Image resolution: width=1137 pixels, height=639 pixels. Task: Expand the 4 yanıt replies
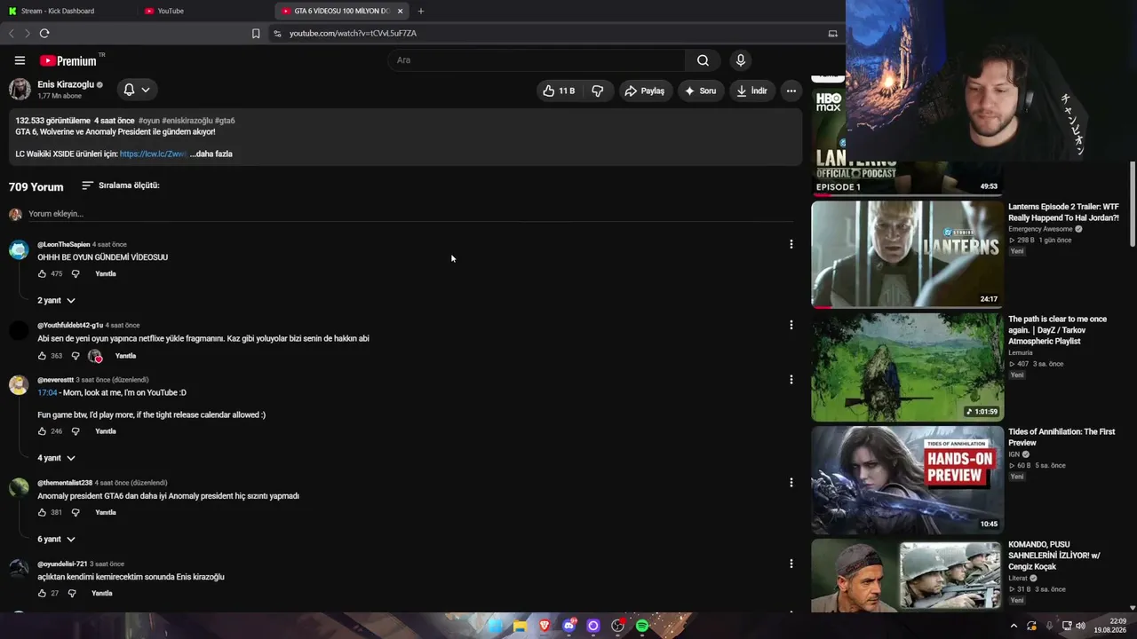pyautogui.click(x=56, y=458)
